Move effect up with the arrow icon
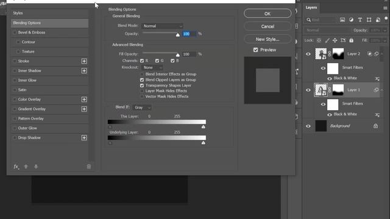Image resolution: width=390 pixels, height=219 pixels. [26, 167]
